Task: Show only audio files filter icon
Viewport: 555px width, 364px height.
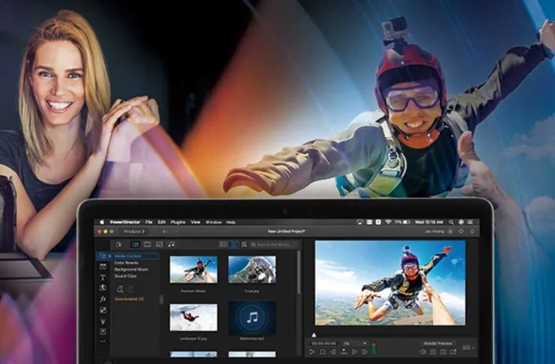Action: click(172, 244)
